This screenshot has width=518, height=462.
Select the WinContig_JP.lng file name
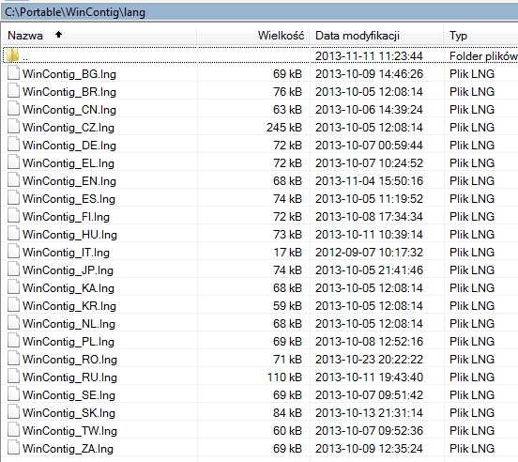tap(68, 270)
